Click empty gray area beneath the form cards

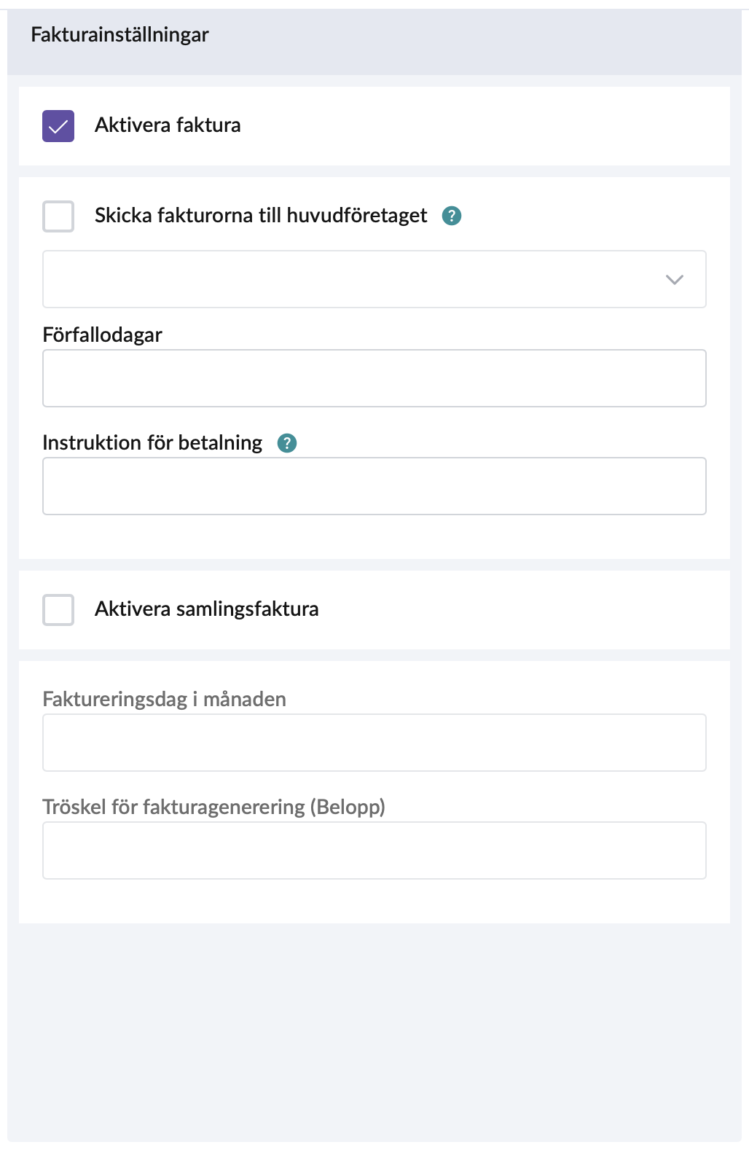tap(374, 1035)
